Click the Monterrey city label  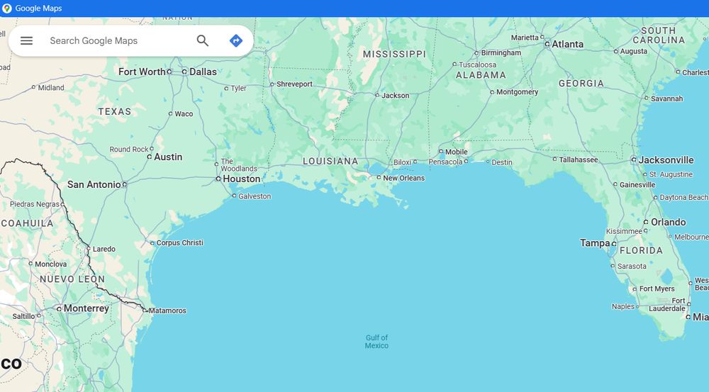tap(86, 308)
